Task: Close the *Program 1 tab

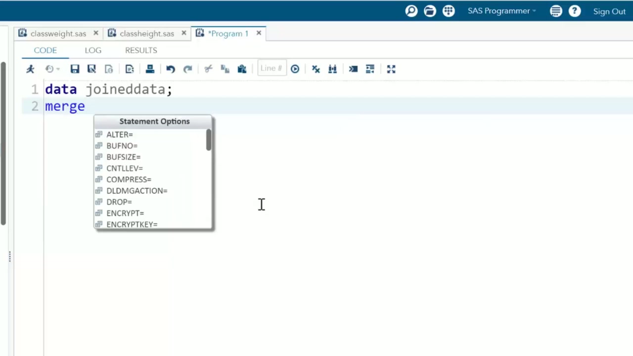Action: coord(259,33)
